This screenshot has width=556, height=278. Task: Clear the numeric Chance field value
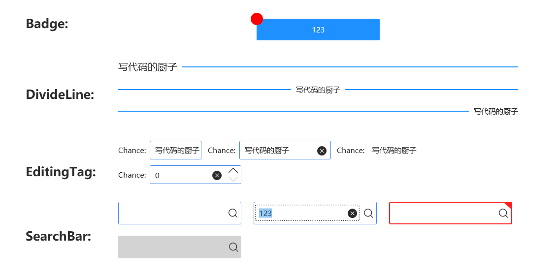coord(217,175)
